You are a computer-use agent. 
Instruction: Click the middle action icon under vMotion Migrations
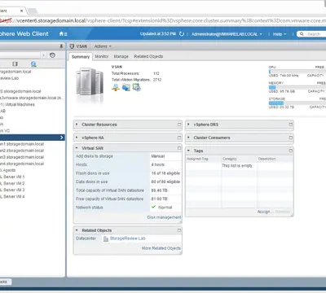pyautogui.click(x=126, y=88)
